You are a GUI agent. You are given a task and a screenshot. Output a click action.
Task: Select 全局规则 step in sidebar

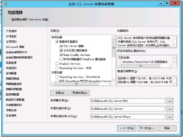11,42
